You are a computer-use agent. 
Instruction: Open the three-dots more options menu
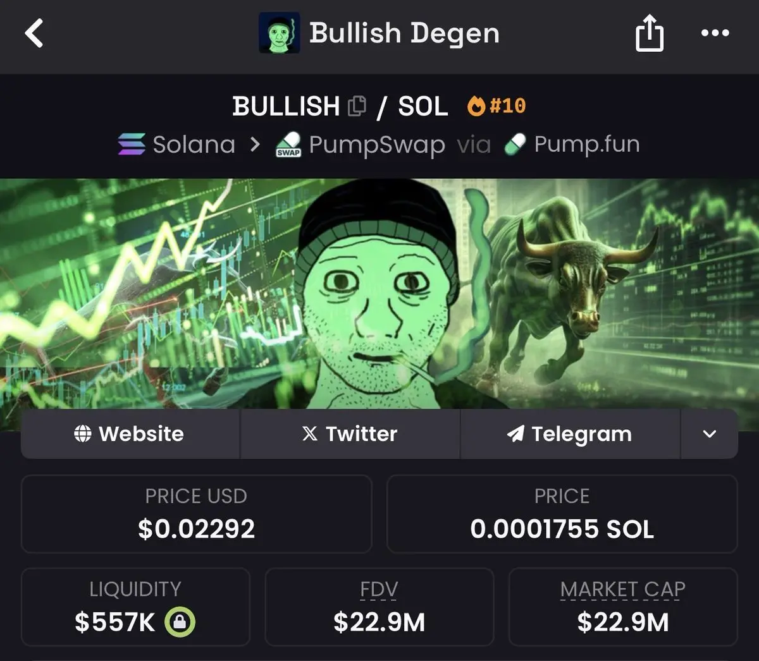(x=715, y=33)
